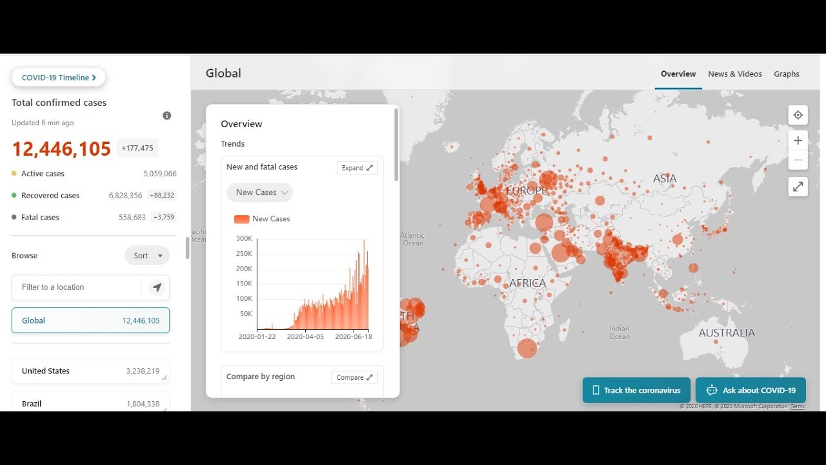This screenshot has width=826, height=465.
Task: Open the News & Videos tab
Action: [x=735, y=74]
